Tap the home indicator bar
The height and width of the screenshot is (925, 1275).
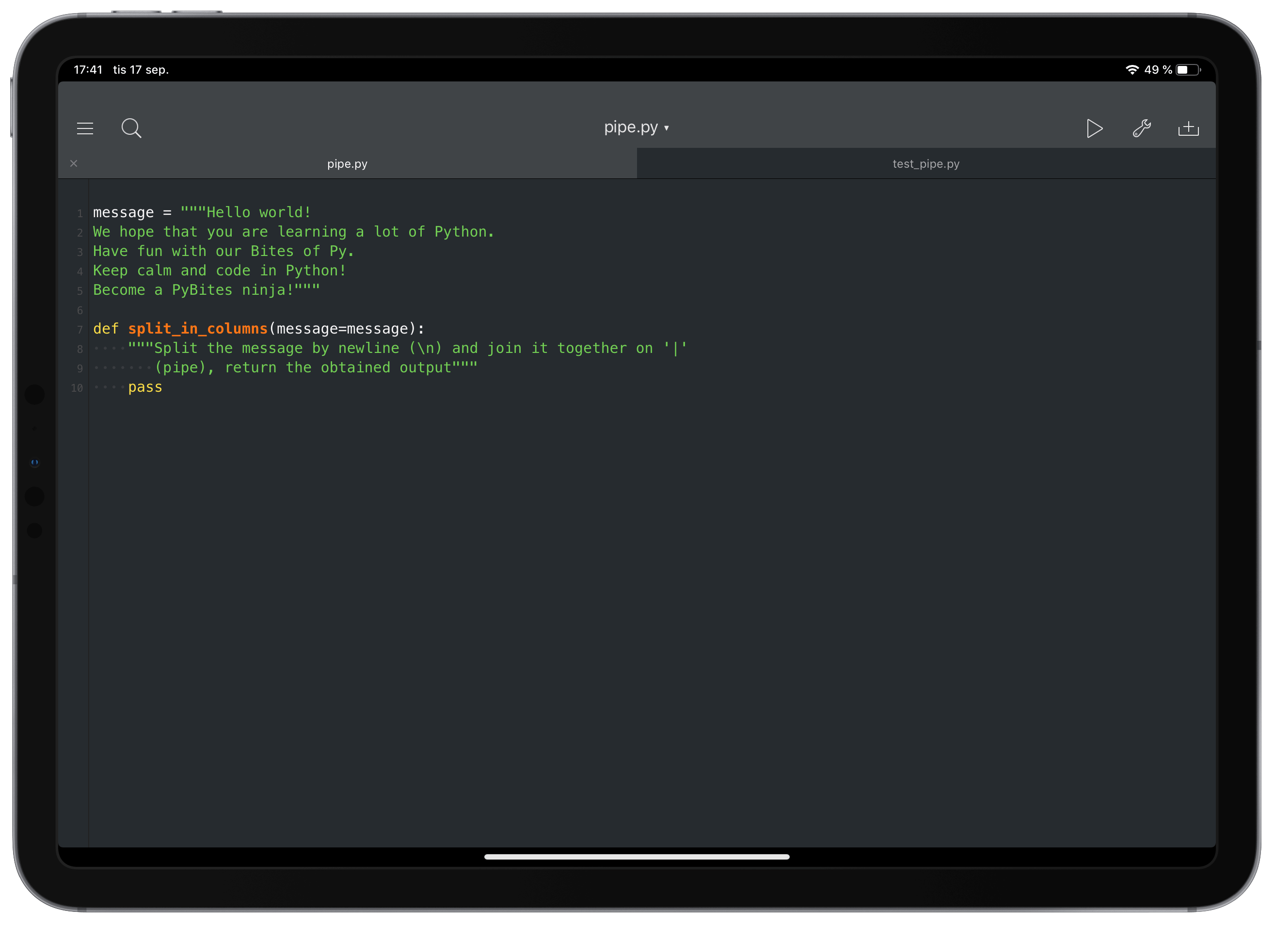637,856
